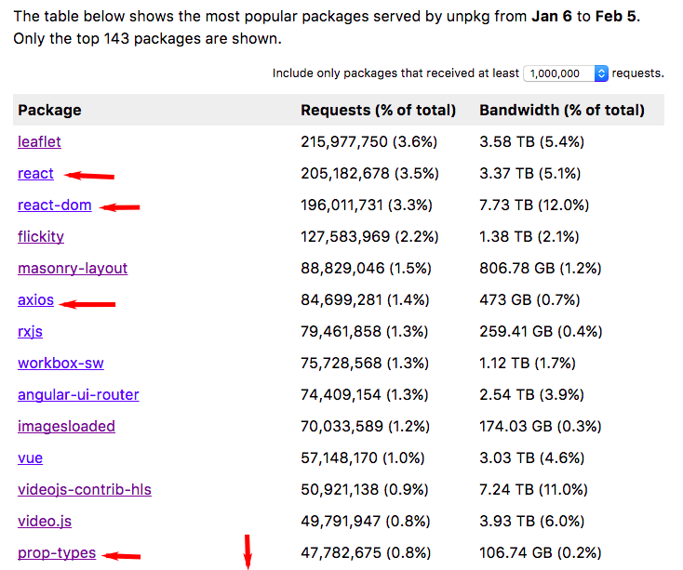The width and height of the screenshot is (683, 570).
Task: Select imagesloaded bandwidth 174.03 GB (0.3%)
Action: (x=541, y=427)
